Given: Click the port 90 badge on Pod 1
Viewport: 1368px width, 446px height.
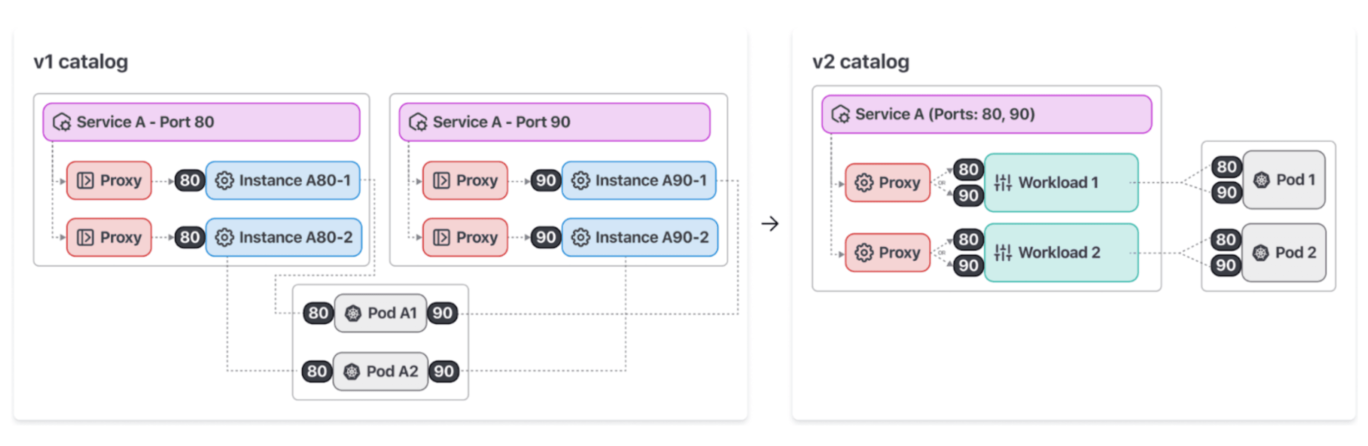Looking at the screenshot, I should coord(1227,193).
